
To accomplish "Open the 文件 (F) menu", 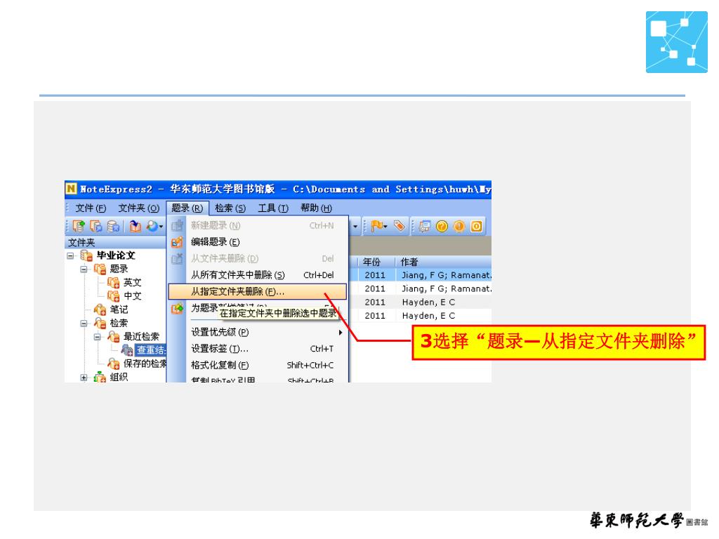I will (x=91, y=208).
